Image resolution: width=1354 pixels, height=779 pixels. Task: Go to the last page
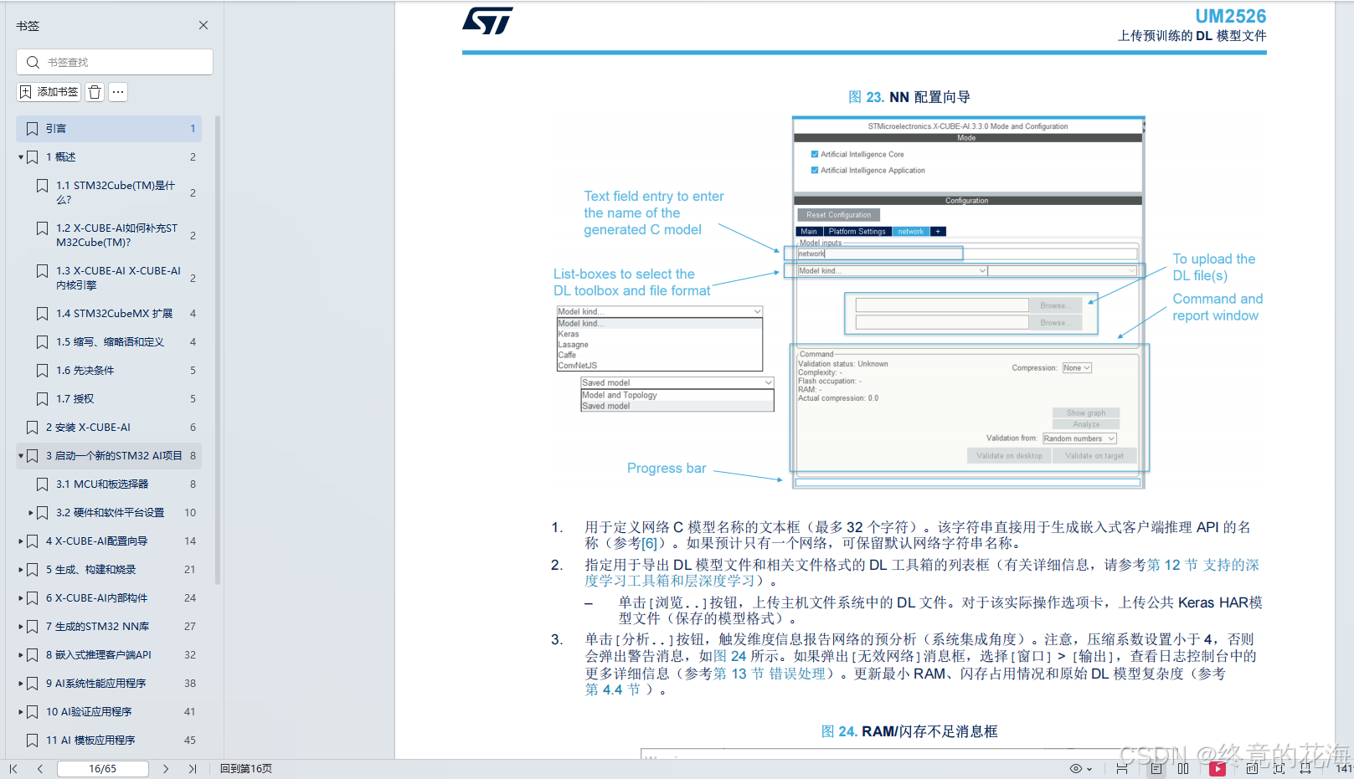pyautogui.click(x=193, y=768)
